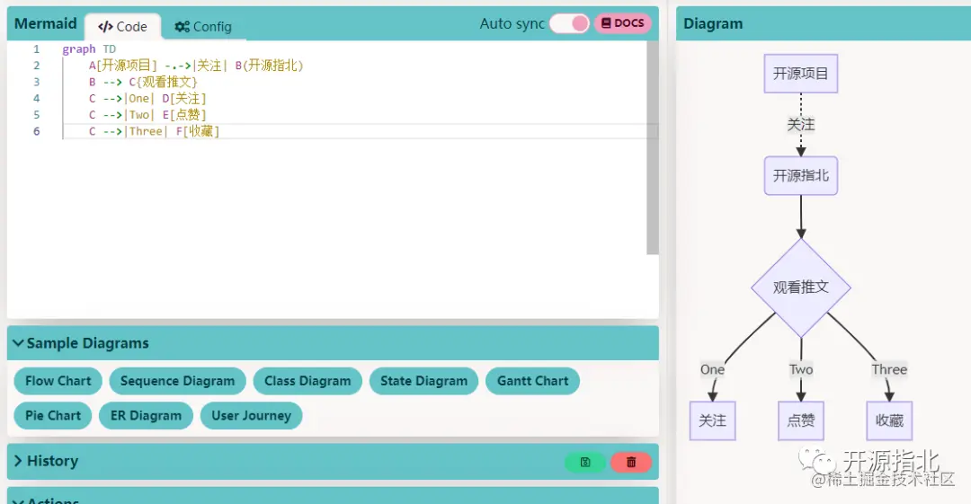Click the 'Three' edge label
The image size is (971, 504).
coord(889,369)
